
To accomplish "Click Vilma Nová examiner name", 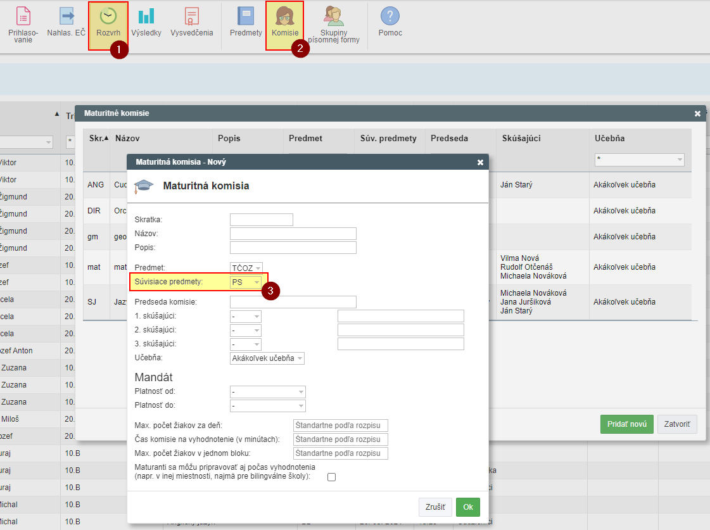I will pos(519,258).
